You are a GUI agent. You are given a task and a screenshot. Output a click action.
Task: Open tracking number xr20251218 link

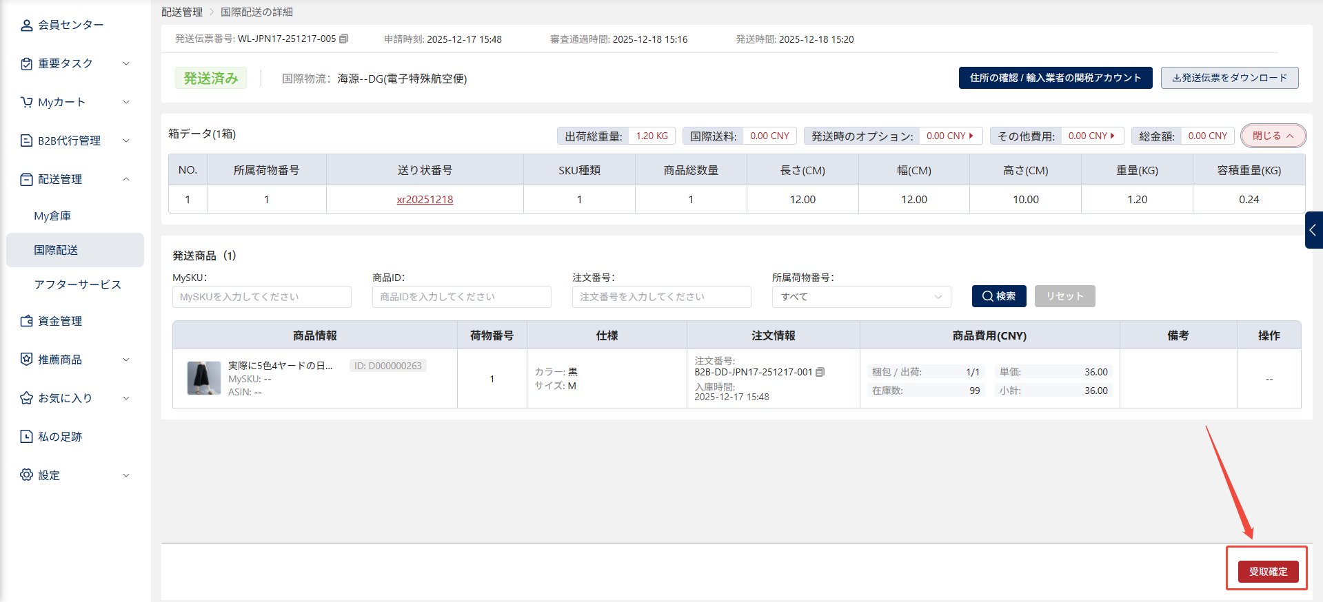[425, 200]
